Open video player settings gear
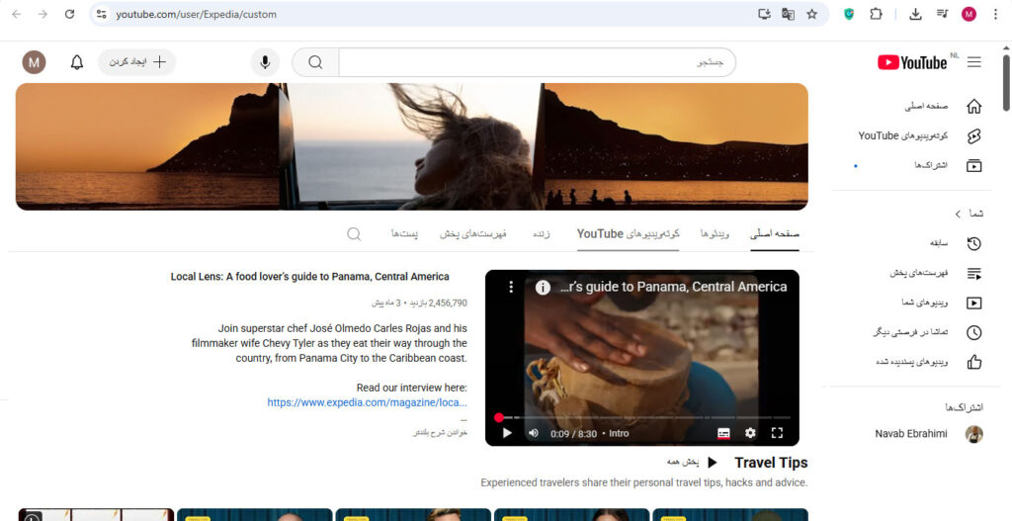This screenshot has width=1012, height=521. tap(750, 433)
